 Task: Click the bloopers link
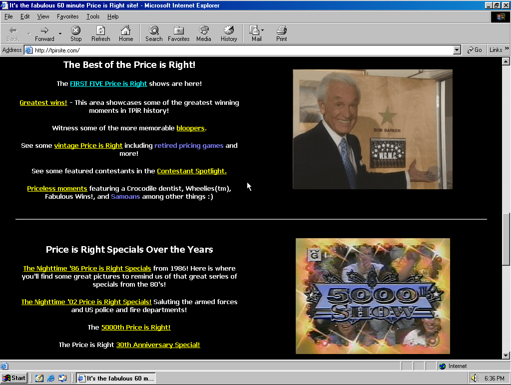click(x=190, y=128)
